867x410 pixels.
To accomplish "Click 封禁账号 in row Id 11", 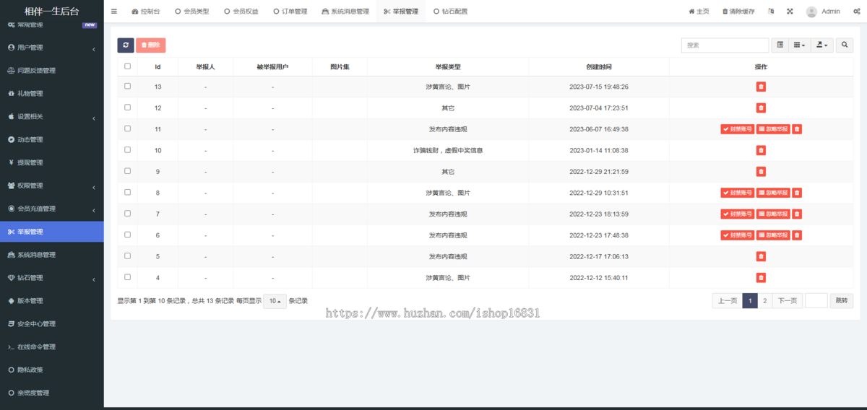I will point(737,129).
